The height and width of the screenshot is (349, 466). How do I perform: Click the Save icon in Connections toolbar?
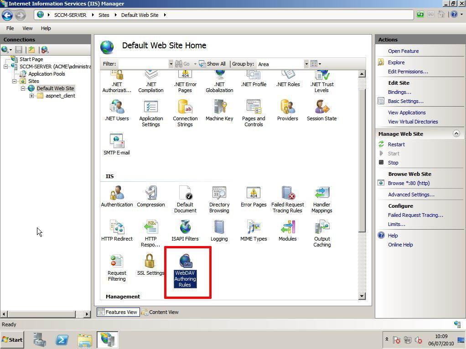19,50
